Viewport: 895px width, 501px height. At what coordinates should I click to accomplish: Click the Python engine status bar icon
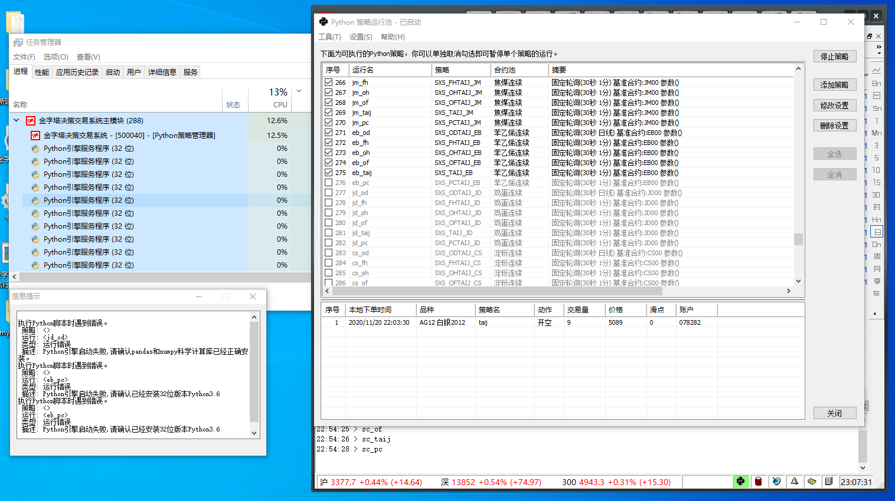pyautogui.click(x=740, y=482)
